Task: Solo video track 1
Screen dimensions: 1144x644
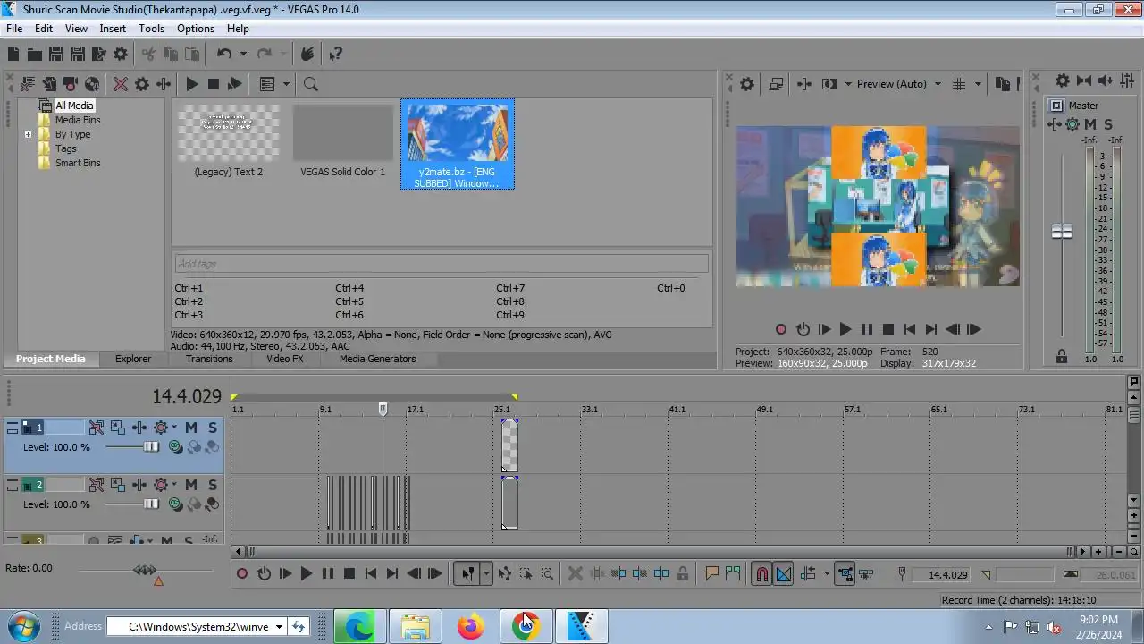Action: (x=213, y=428)
